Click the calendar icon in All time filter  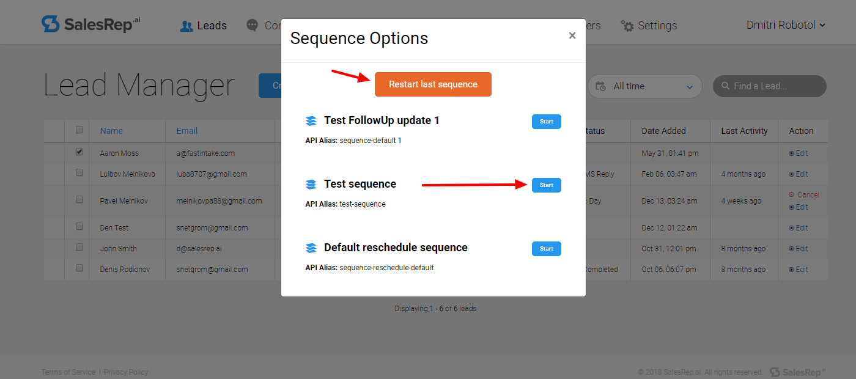pyautogui.click(x=600, y=86)
